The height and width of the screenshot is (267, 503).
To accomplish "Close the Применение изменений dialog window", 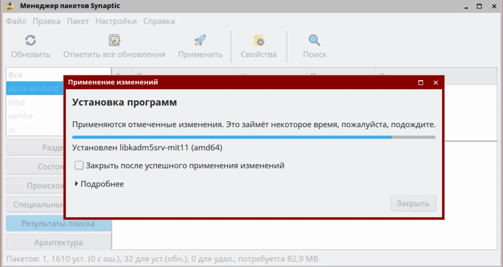I will click(436, 83).
